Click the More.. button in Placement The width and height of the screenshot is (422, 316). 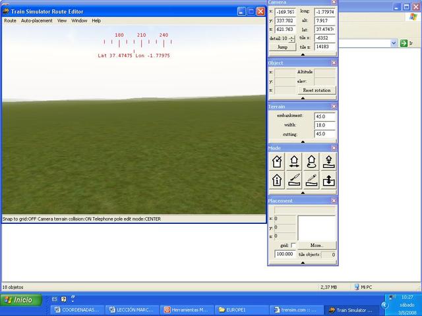click(x=317, y=246)
